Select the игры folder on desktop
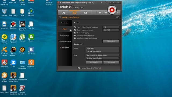The height and width of the screenshot is (97, 172). click(x=22, y=12)
